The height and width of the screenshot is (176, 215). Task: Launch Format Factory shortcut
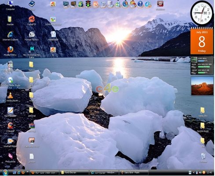(x=32, y=36)
